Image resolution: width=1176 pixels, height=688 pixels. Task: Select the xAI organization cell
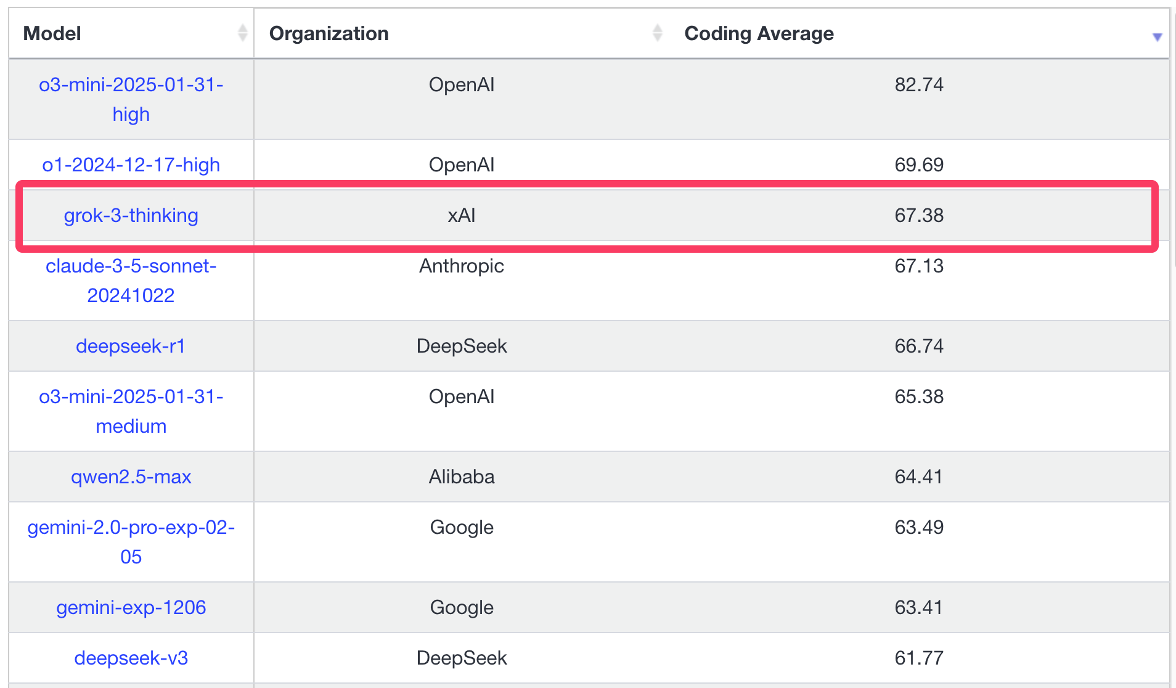[461, 215]
